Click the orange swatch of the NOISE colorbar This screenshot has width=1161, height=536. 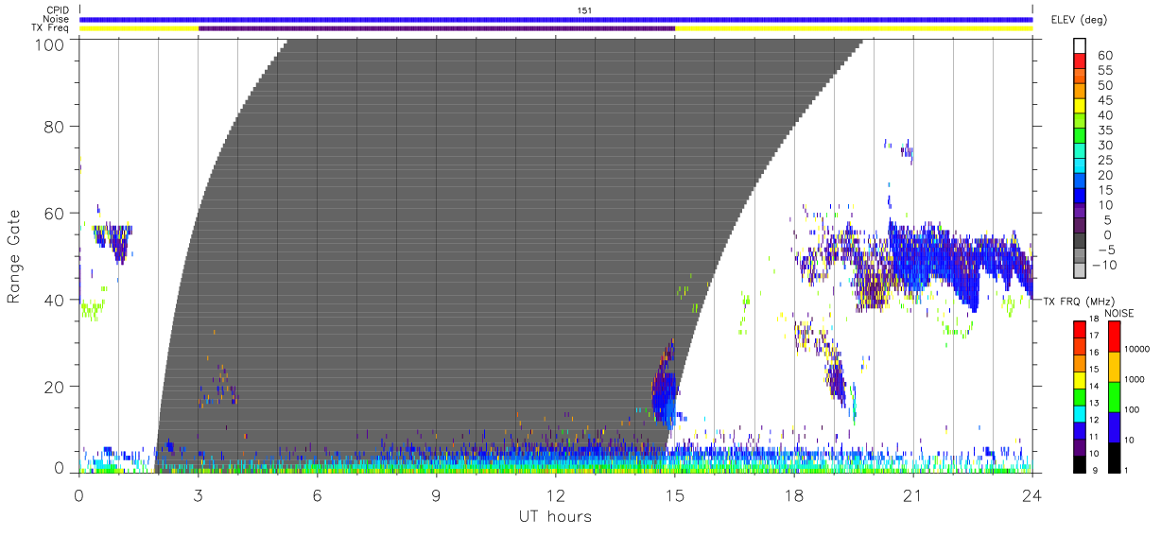(x=1115, y=367)
